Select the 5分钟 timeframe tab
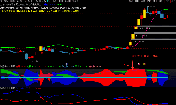 point(19,1)
